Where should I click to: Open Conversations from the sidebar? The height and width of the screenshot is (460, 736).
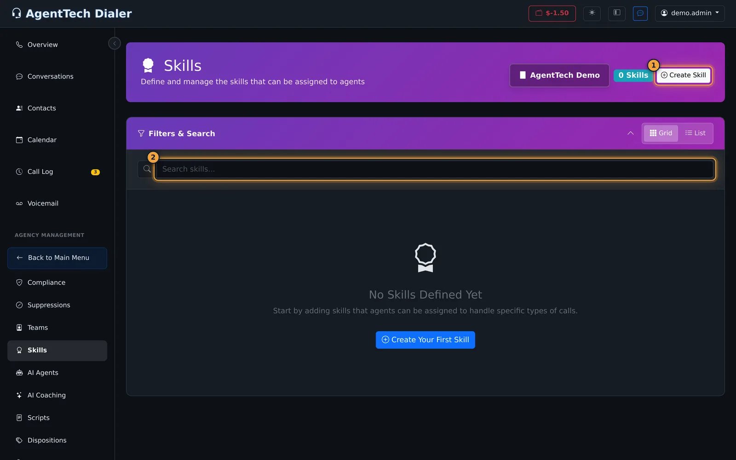coord(57,76)
